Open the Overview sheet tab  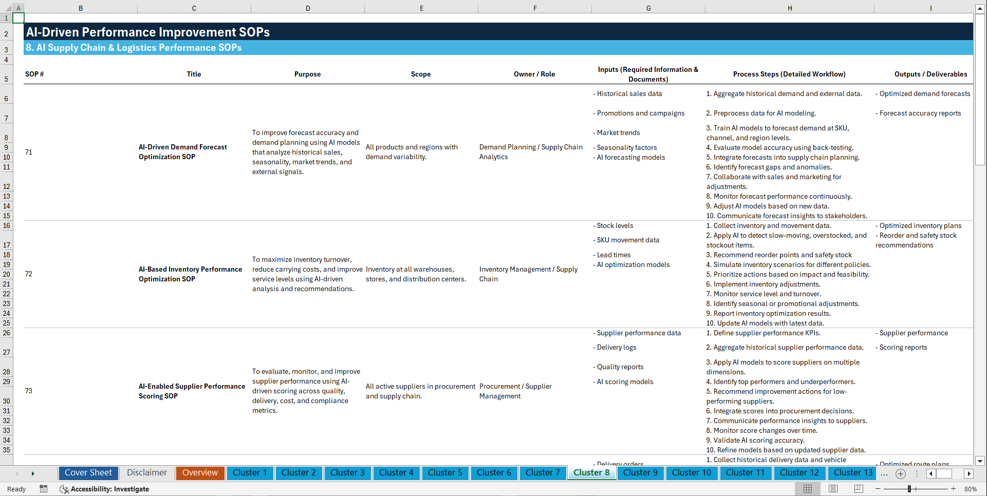click(200, 473)
